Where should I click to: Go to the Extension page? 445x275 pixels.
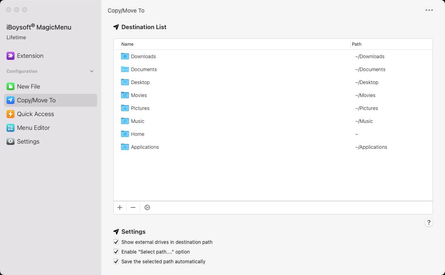[x=30, y=56]
